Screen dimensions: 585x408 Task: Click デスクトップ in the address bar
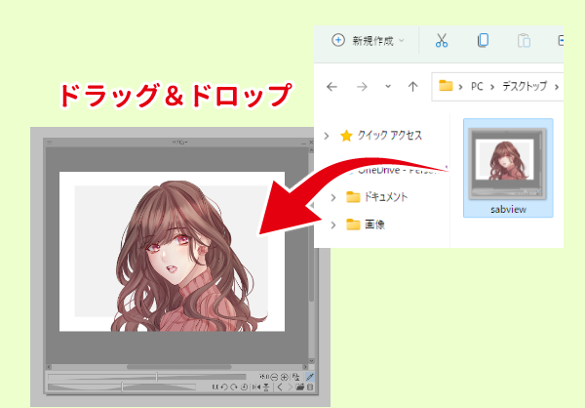[x=525, y=86]
